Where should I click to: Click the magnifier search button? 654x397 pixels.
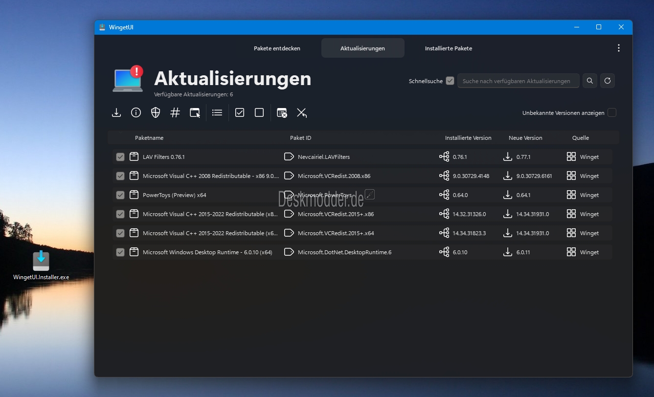(x=590, y=81)
